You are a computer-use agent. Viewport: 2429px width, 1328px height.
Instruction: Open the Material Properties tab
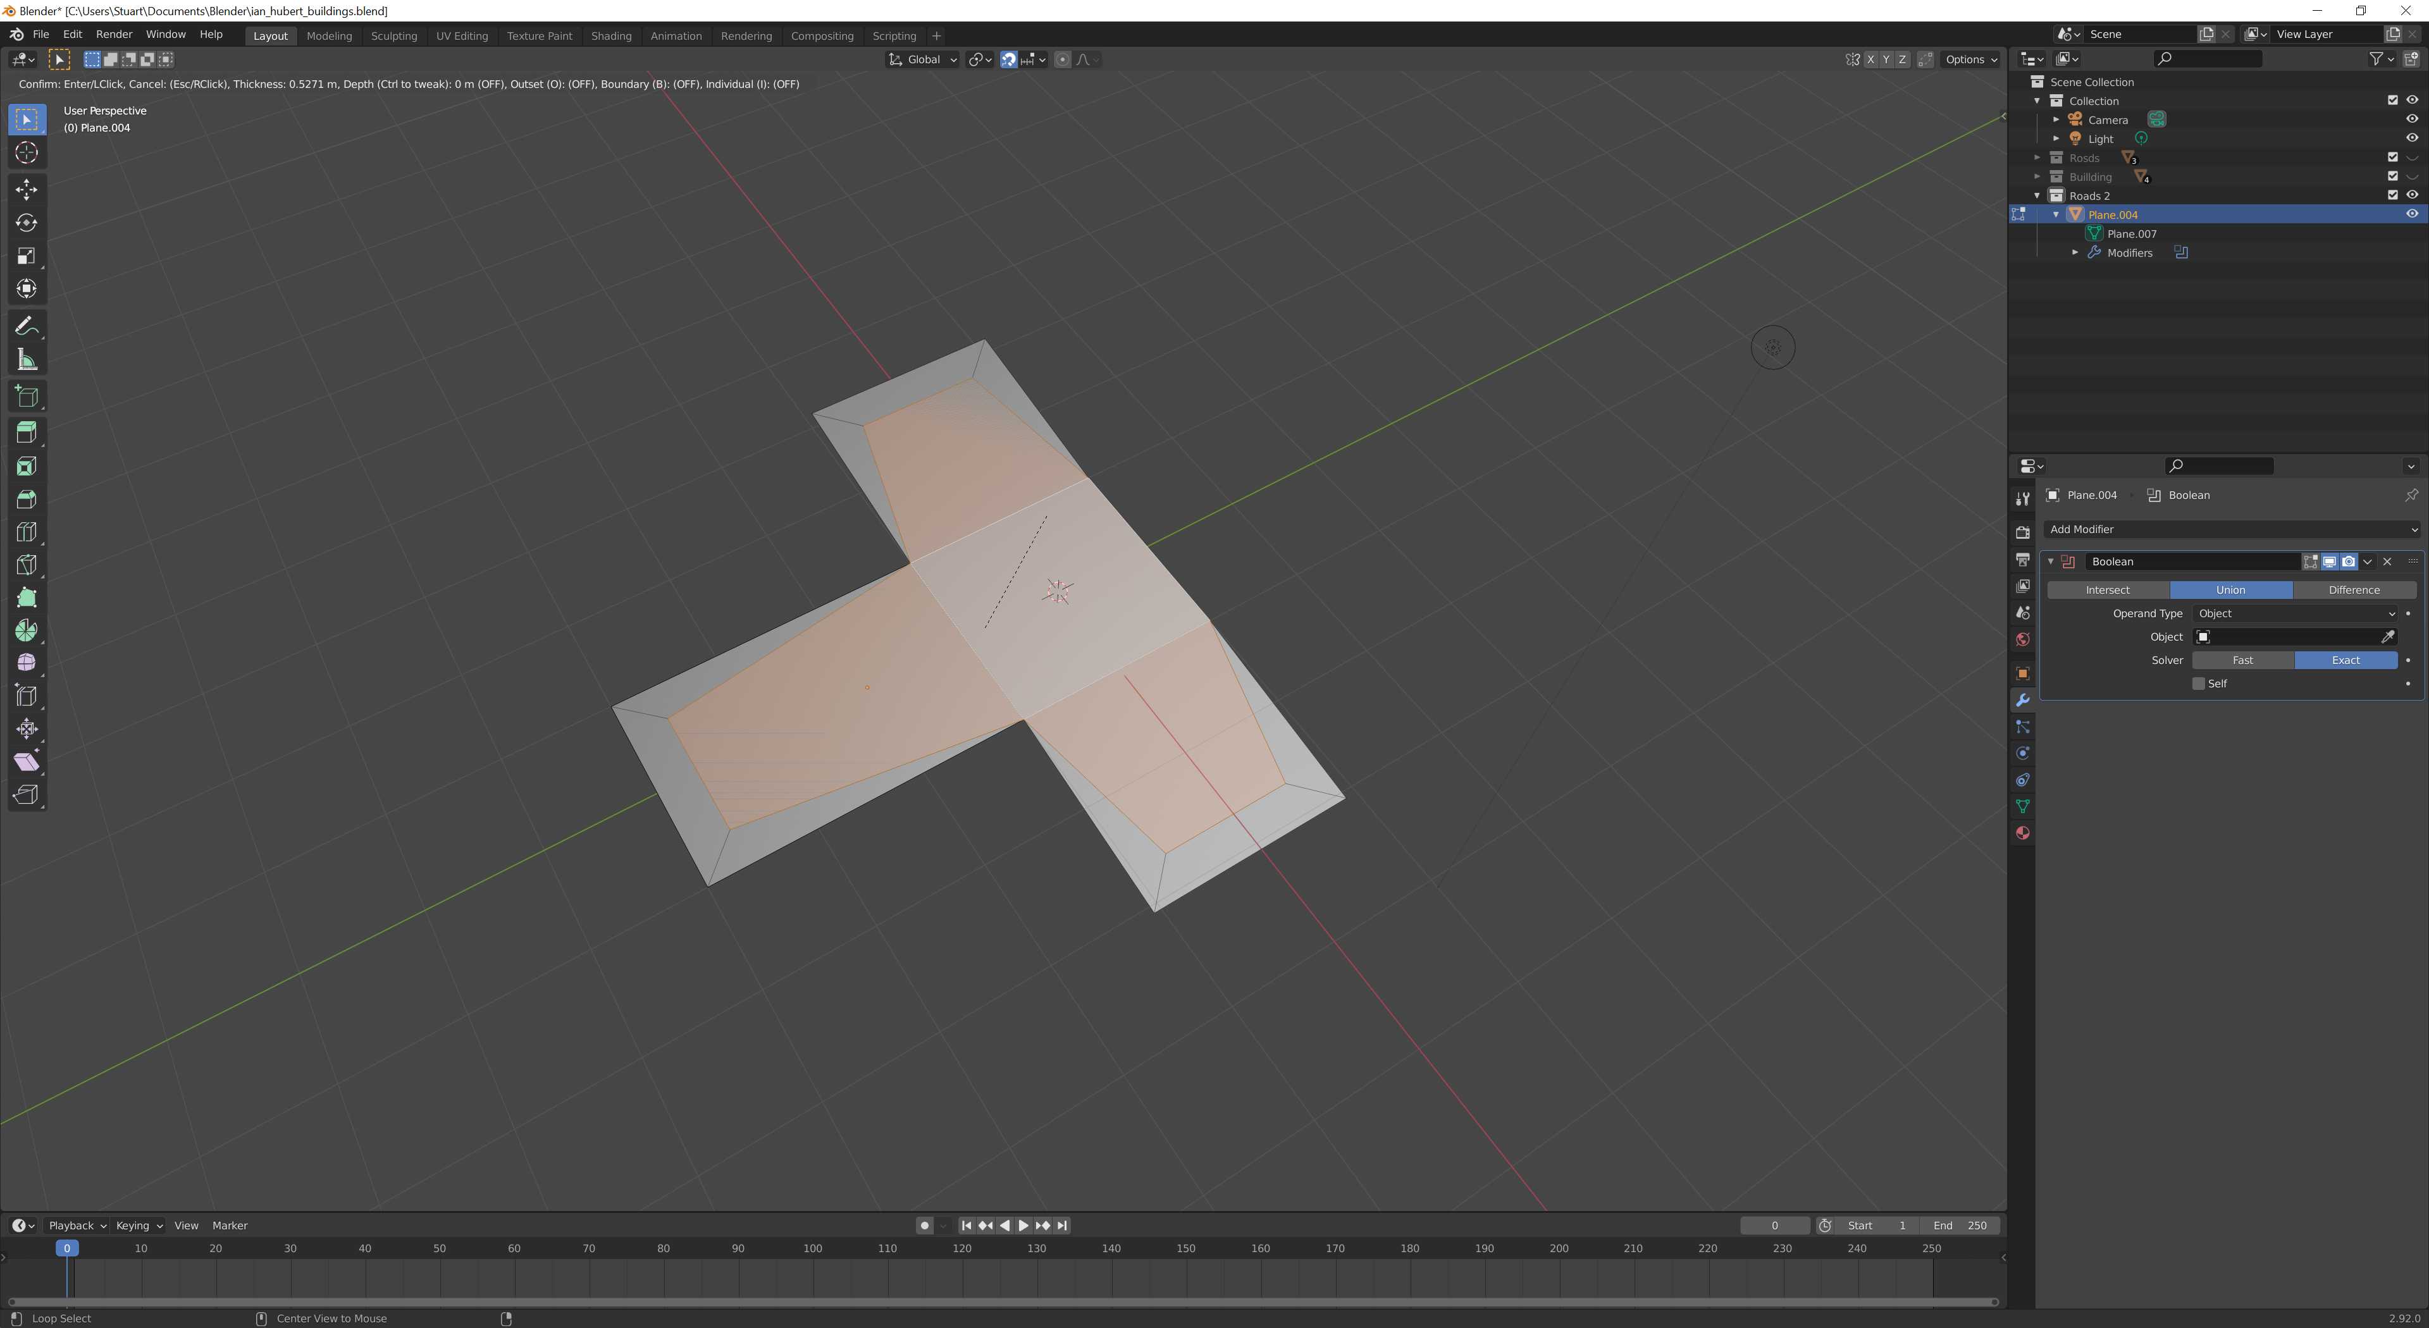[x=2023, y=832]
